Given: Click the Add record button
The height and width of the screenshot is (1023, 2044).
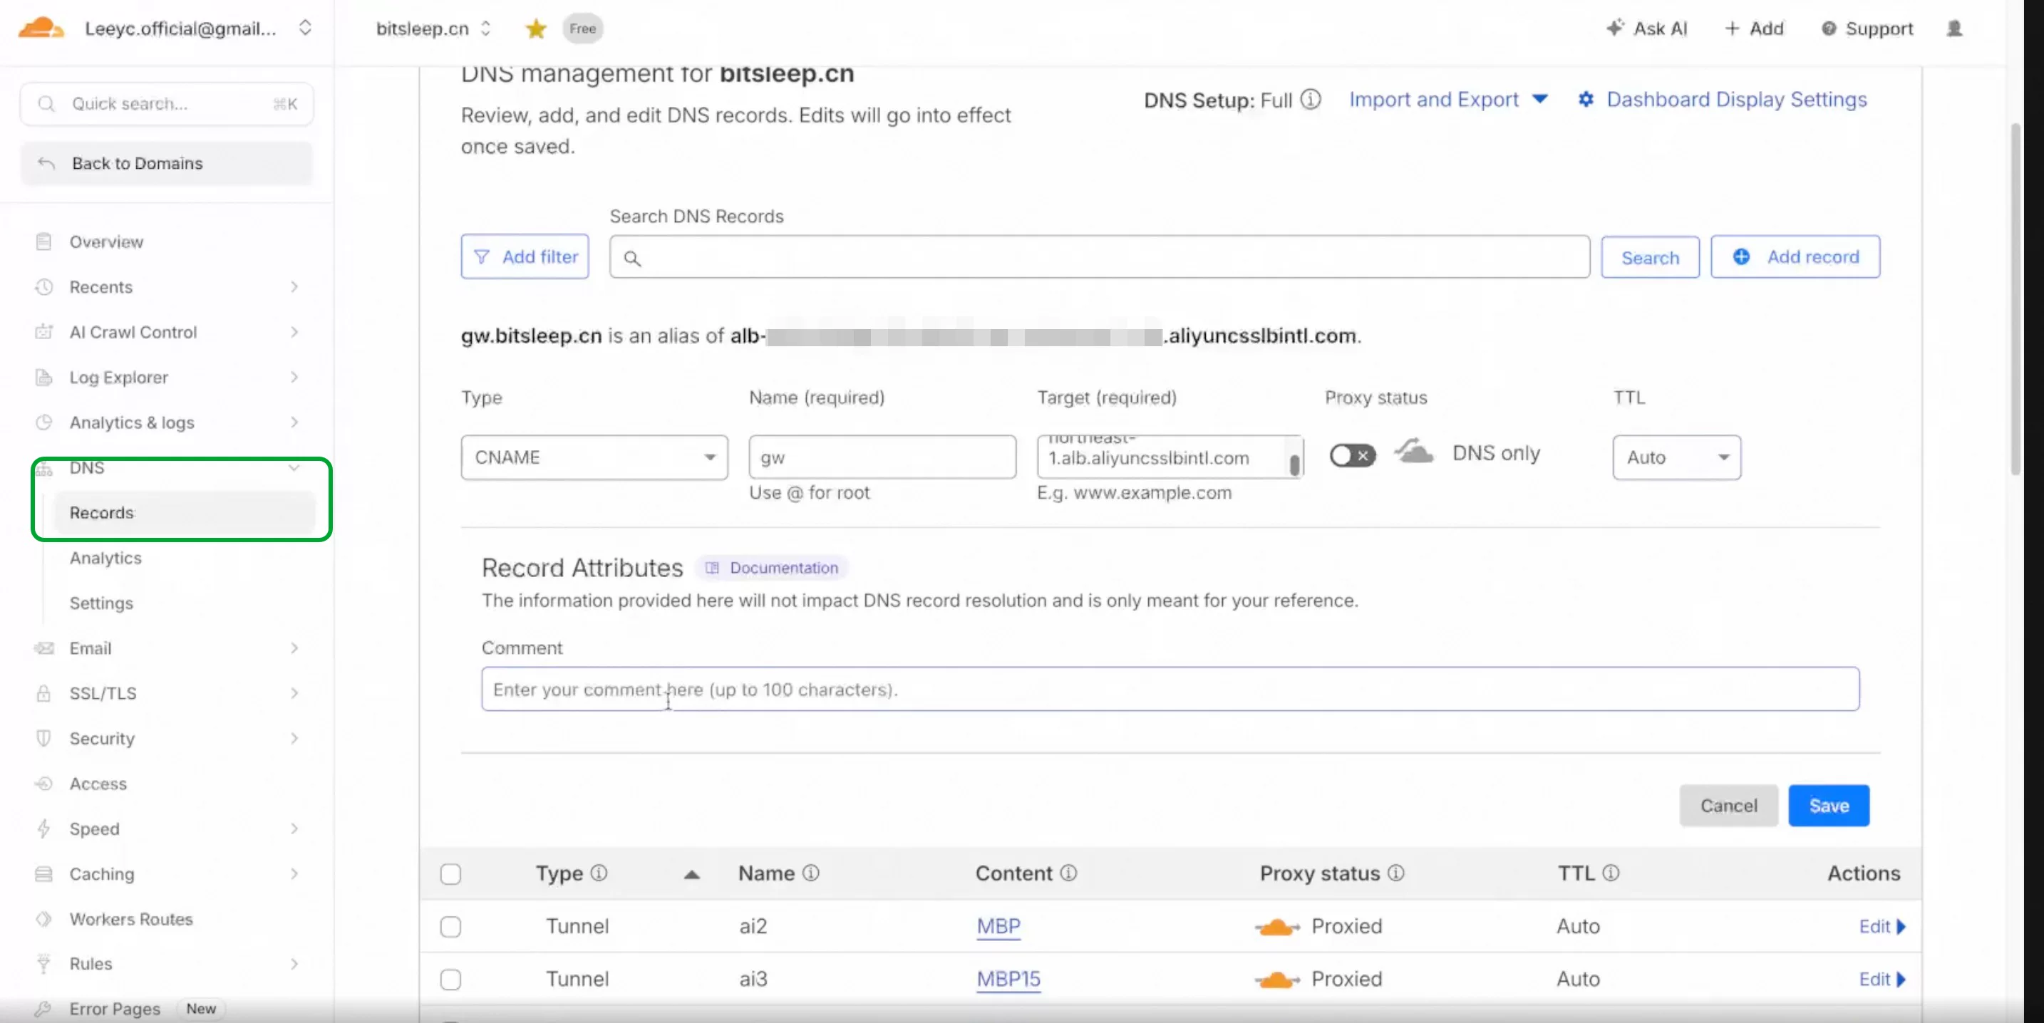Looking at the screenshot, I should tap(1796, 257).
